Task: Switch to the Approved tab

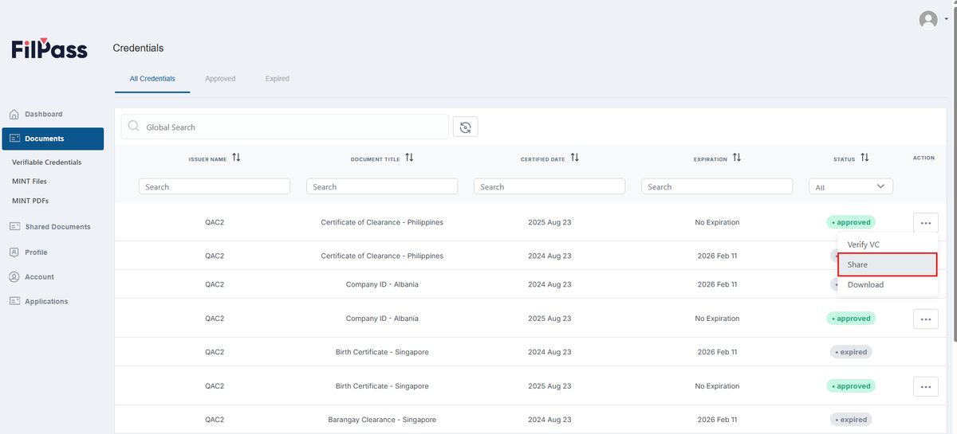Action: click(220, 79)
